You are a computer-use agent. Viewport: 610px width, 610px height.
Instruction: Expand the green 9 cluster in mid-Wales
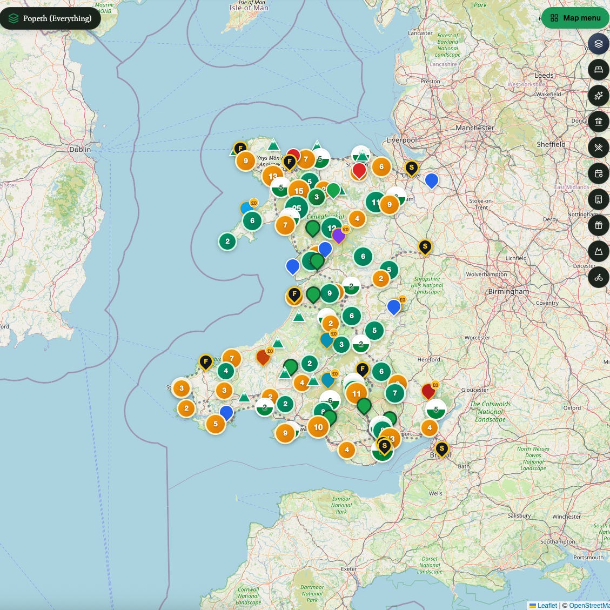[x=330, y=293]
